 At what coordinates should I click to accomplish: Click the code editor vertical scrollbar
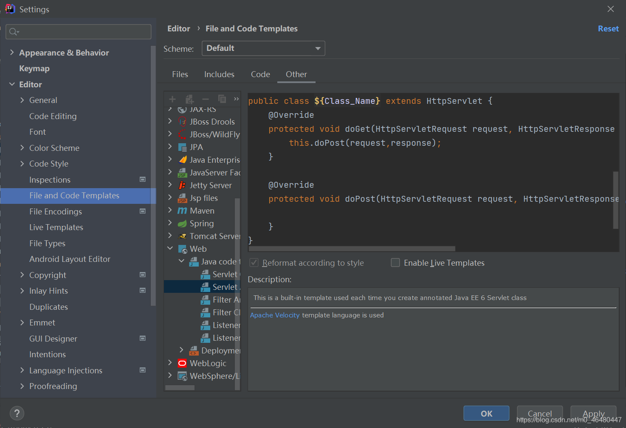coord(615,200)
